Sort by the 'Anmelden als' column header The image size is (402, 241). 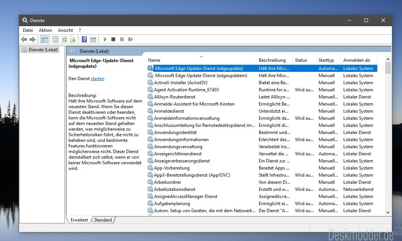click(359, 60)
